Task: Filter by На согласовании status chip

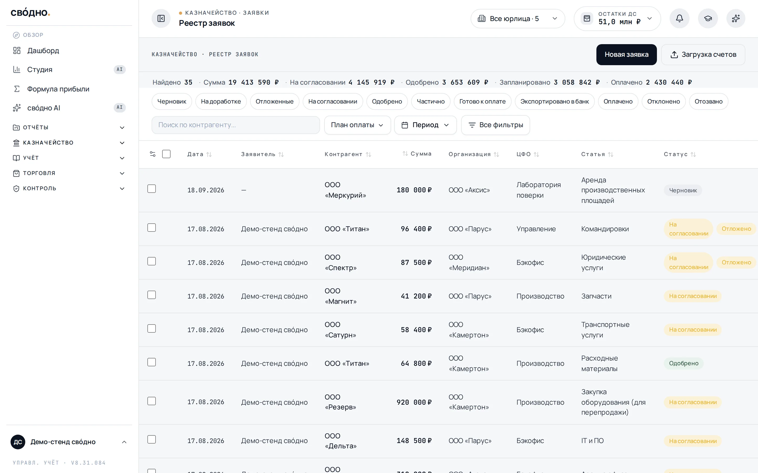Action: pyautogui.click(x=333, y=101)
